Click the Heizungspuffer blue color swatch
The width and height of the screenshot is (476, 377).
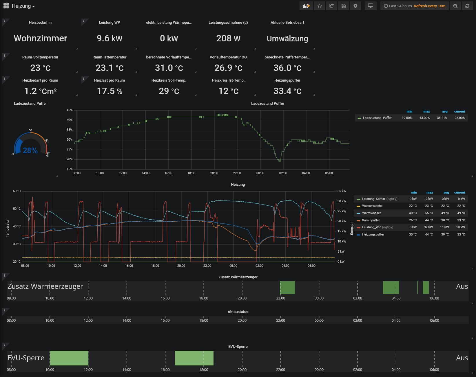pos(359,235)
